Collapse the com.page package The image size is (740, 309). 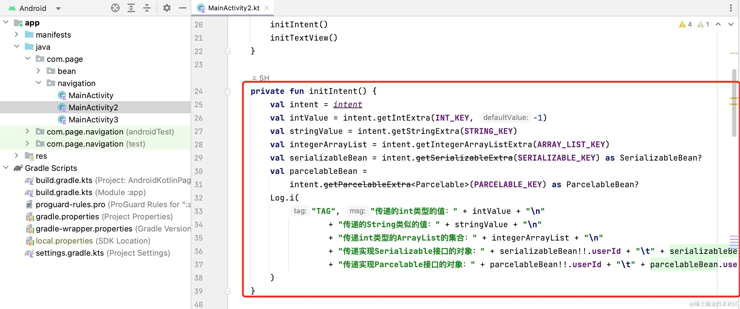(x=28, y=58)
